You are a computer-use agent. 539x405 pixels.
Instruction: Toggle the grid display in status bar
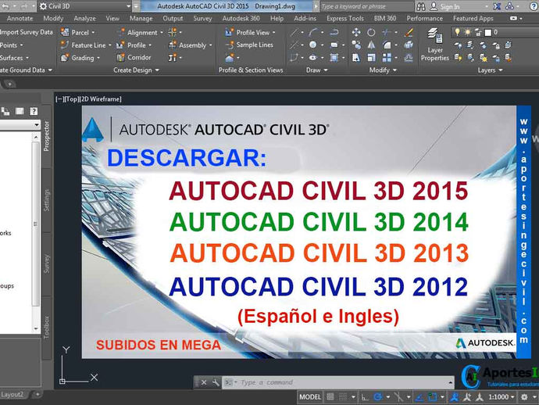point(330,397)
